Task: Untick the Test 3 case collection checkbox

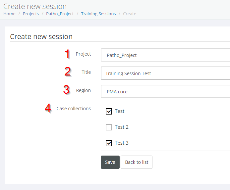Action: 109,143
